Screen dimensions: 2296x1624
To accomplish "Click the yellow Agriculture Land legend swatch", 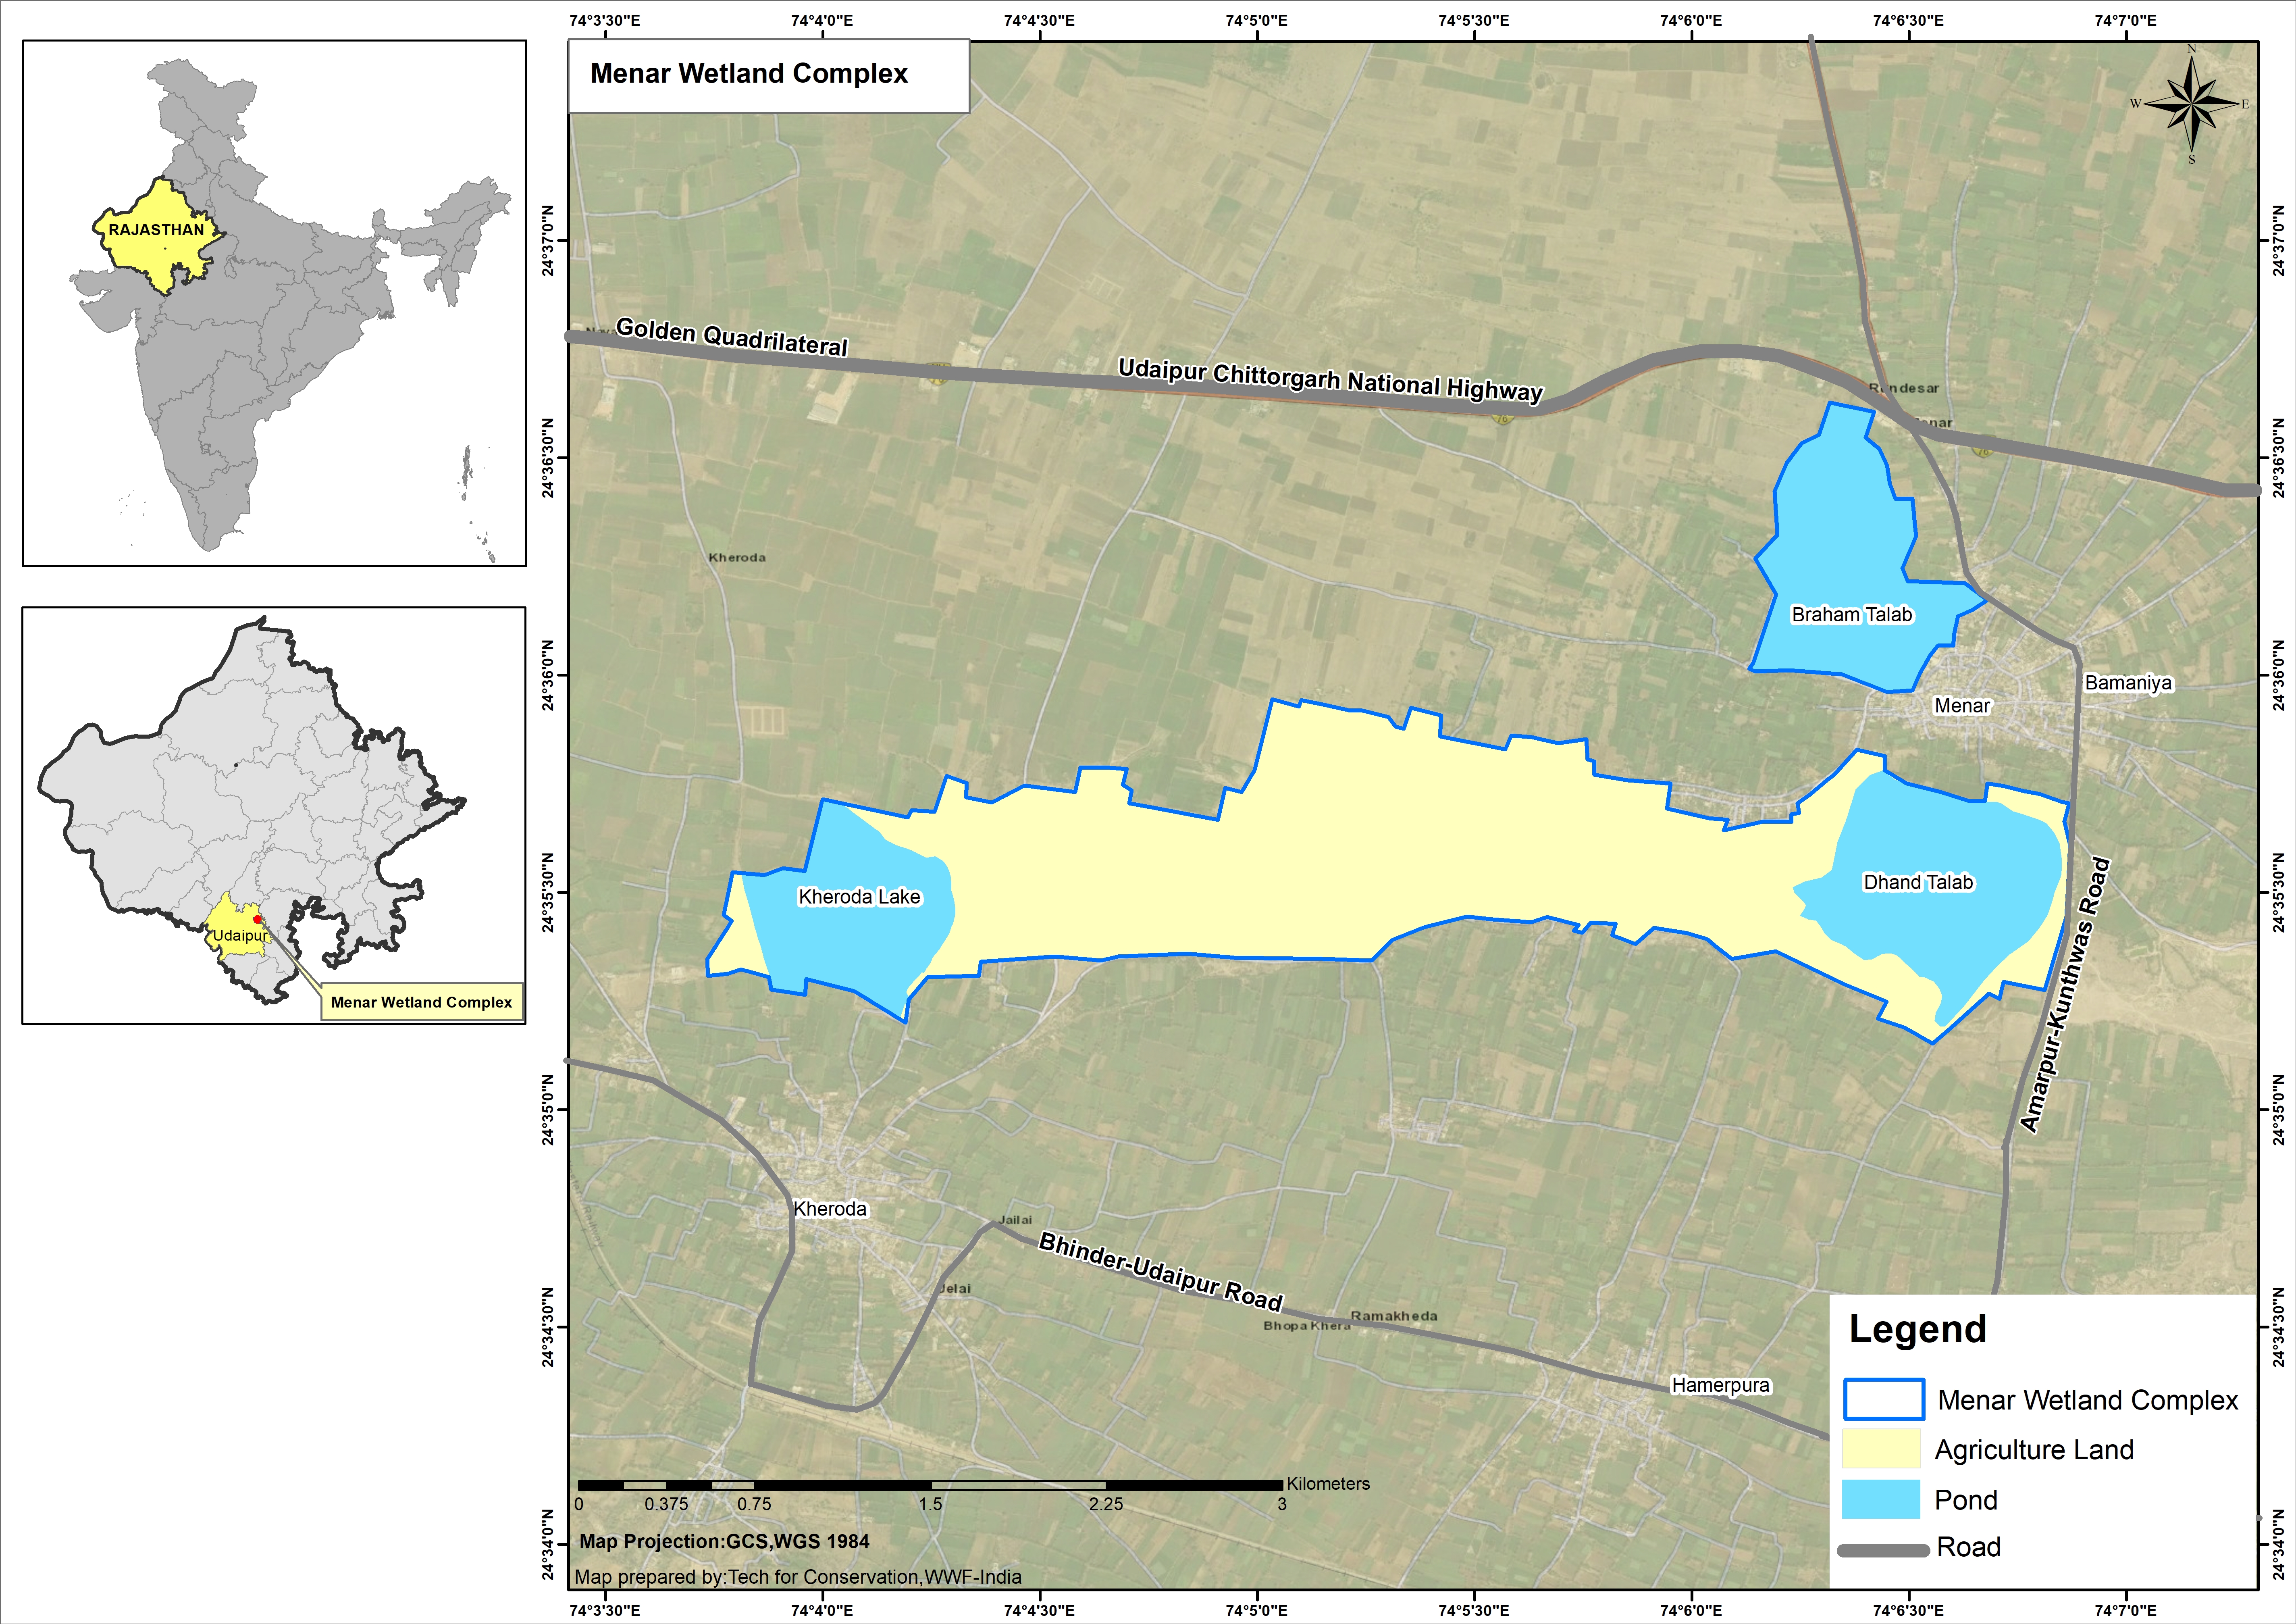I will [x=1881, y=1448].
